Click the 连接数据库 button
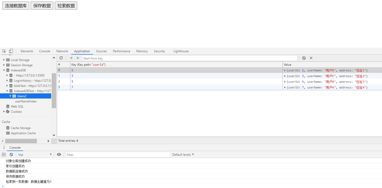This screenshot has width=382, height=188. tap(16, 6)
